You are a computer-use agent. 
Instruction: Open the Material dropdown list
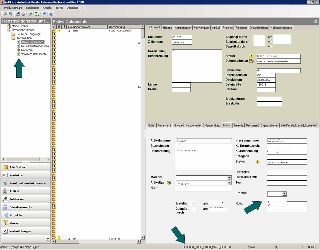(229, 178)
